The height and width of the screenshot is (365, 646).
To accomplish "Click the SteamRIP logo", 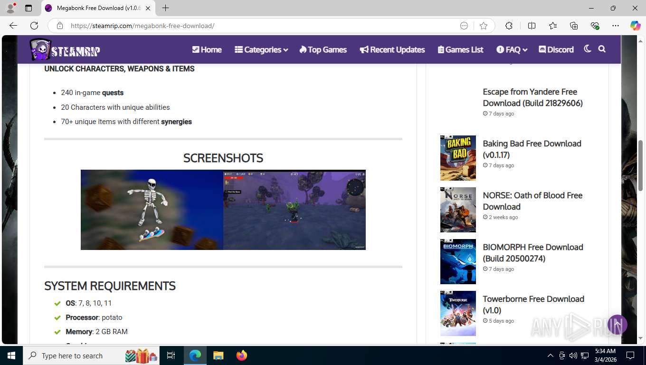I will pos(65,49).
